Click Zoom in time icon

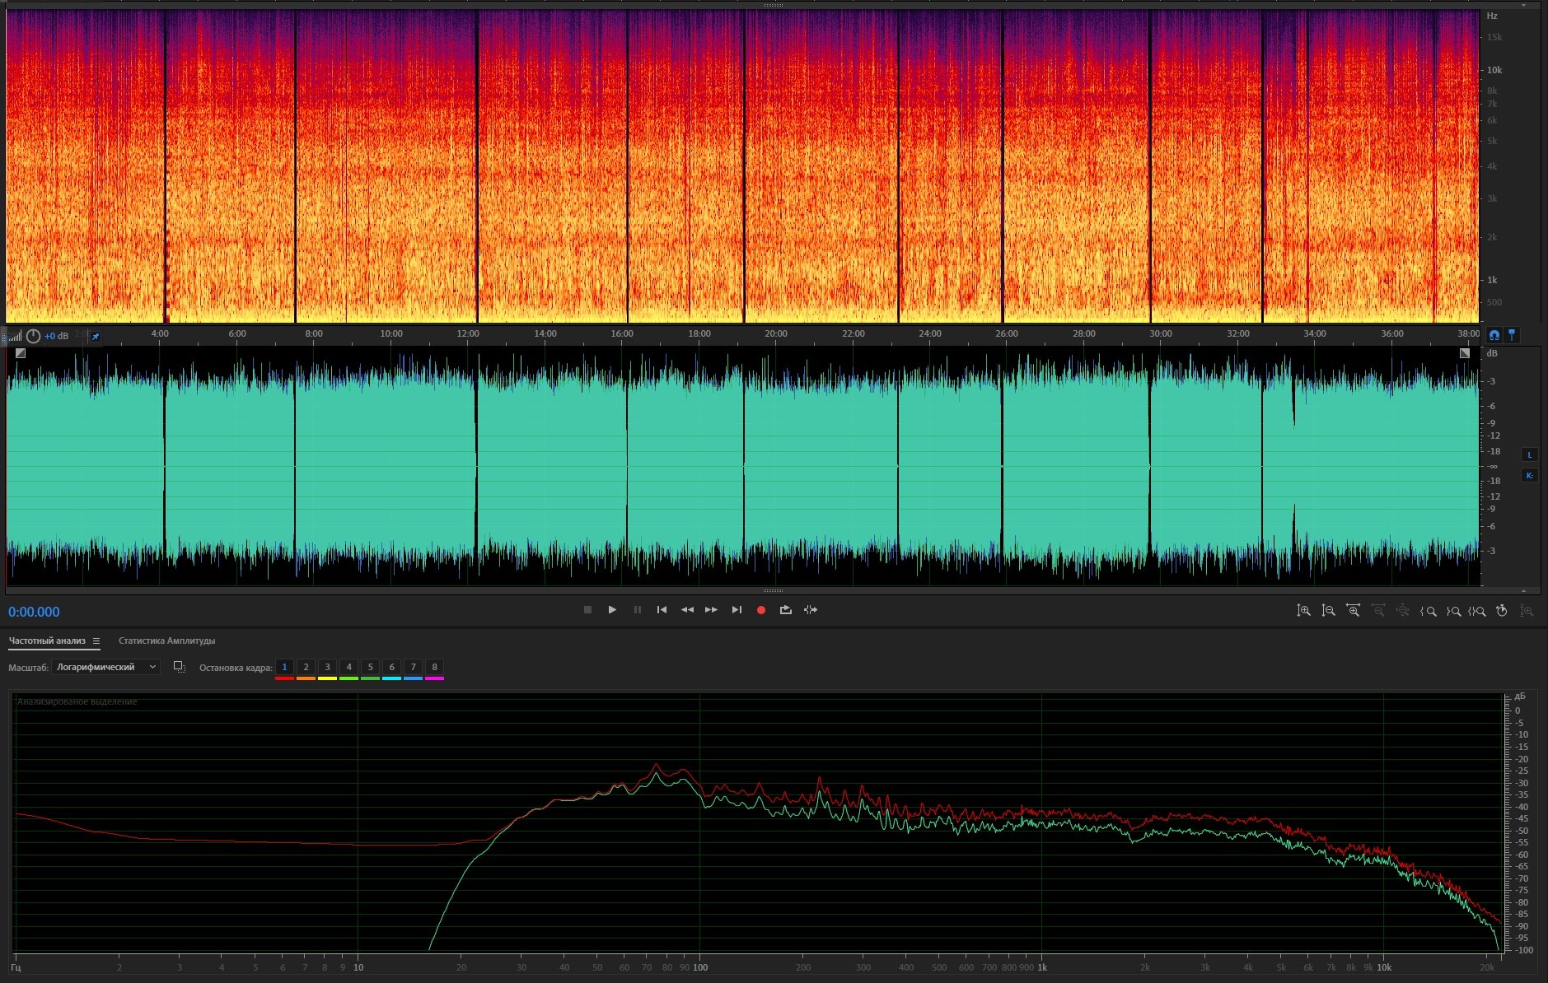point(1353,611)
